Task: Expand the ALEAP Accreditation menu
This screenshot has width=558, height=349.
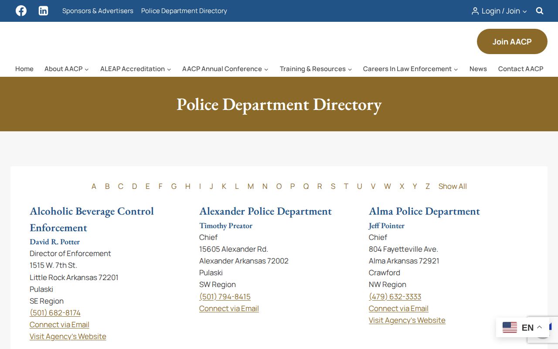Action: tap(136, 69)
